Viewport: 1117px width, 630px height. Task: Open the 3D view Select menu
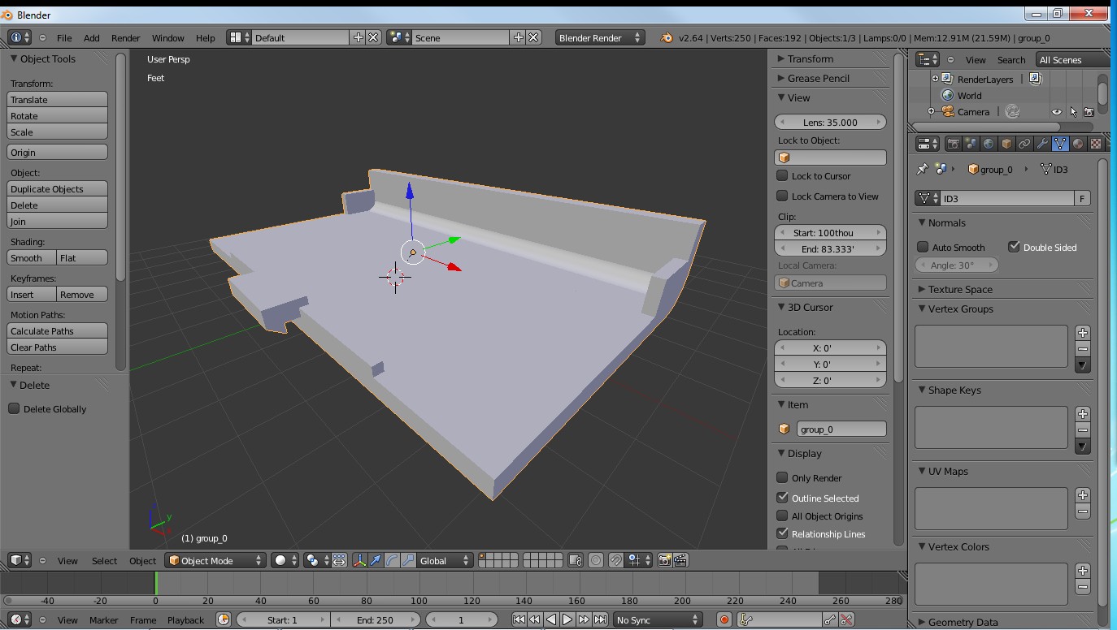click(104, 560)
